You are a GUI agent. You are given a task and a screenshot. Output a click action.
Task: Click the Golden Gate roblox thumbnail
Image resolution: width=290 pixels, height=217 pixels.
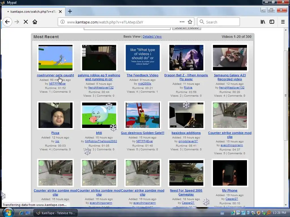143,115
